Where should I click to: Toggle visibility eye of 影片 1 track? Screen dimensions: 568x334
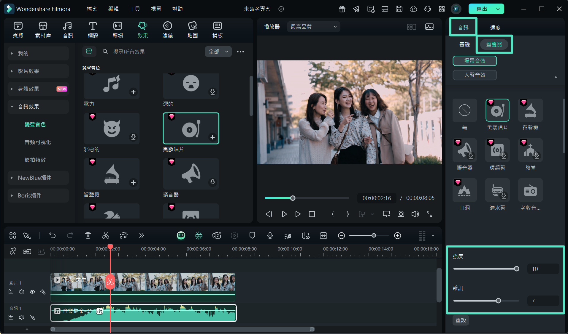32,292
